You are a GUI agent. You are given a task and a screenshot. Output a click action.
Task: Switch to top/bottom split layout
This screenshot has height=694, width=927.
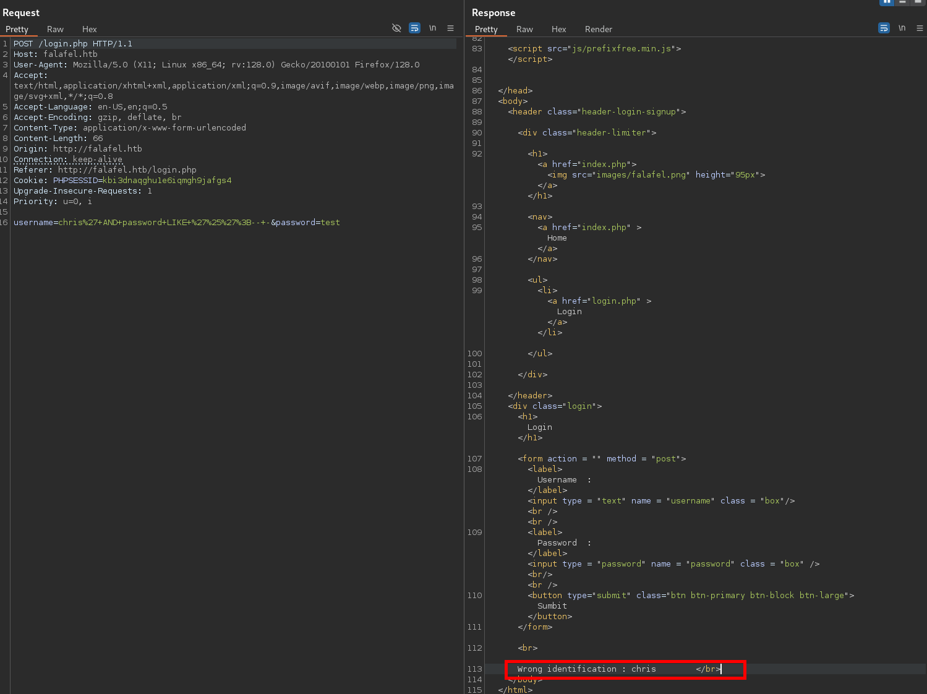[902, 2]
